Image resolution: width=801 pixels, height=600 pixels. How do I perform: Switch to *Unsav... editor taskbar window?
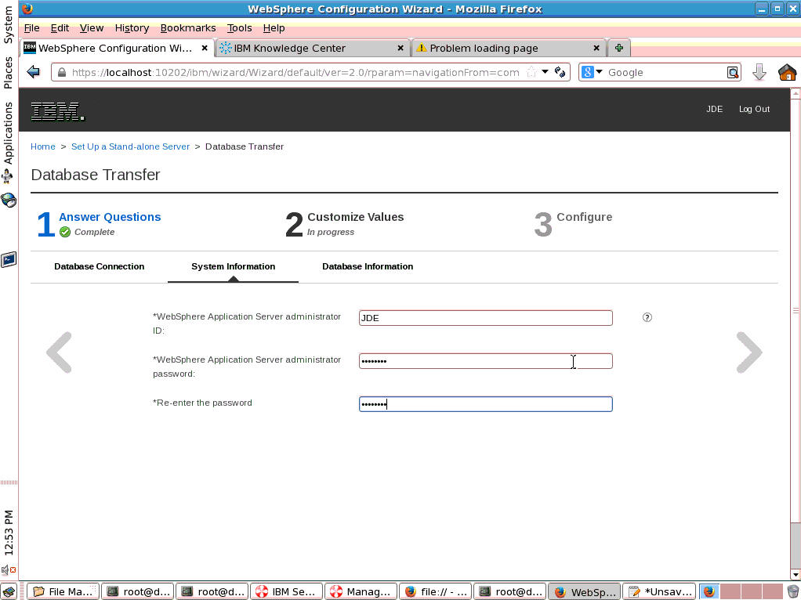click(x=659, y=591)
